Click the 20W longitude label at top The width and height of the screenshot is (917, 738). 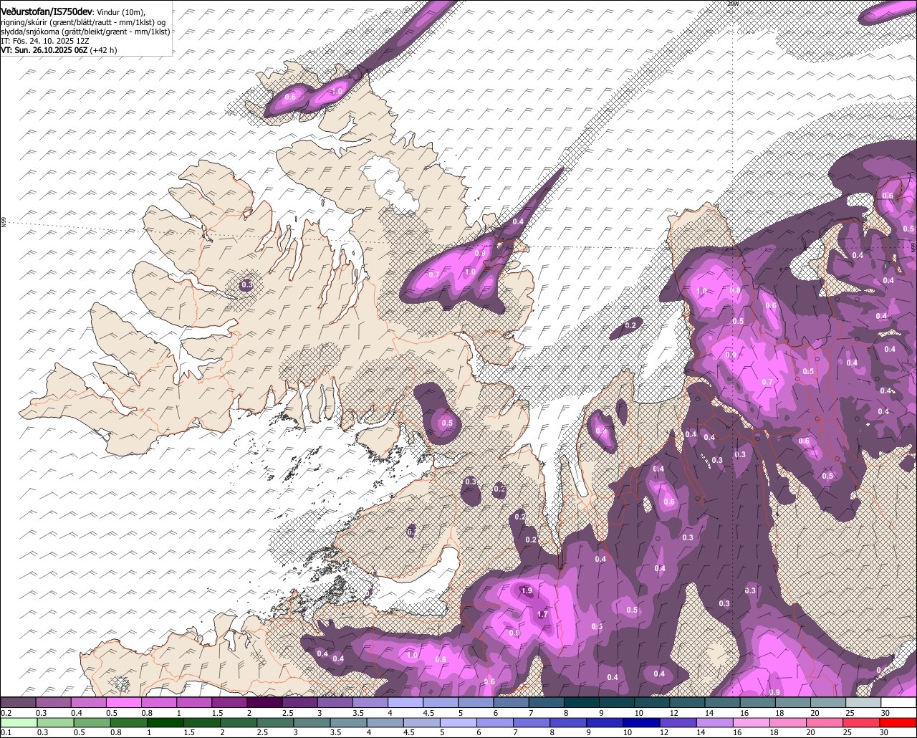pos(731,4)
